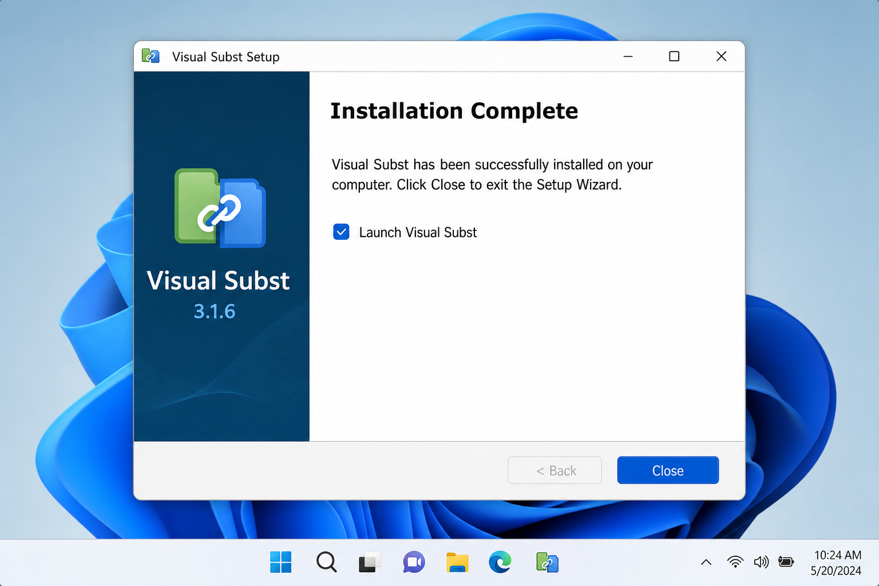Minimize the Visual Subst Setup window

pyautogui.click(x=628, y=56)
